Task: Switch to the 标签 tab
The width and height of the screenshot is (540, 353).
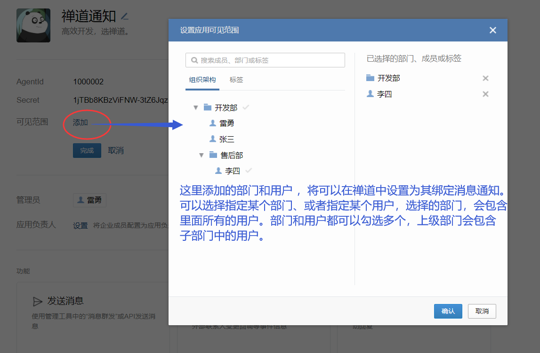Action: tap(236, 80)
